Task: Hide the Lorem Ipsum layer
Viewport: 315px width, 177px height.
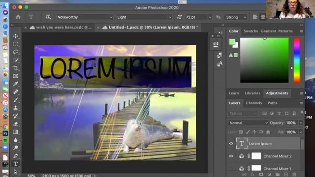Action: (x=231, y=144)
